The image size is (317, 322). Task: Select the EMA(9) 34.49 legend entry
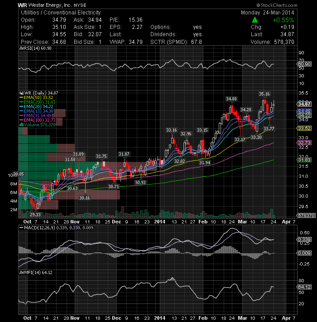click(x=35, y=116)
